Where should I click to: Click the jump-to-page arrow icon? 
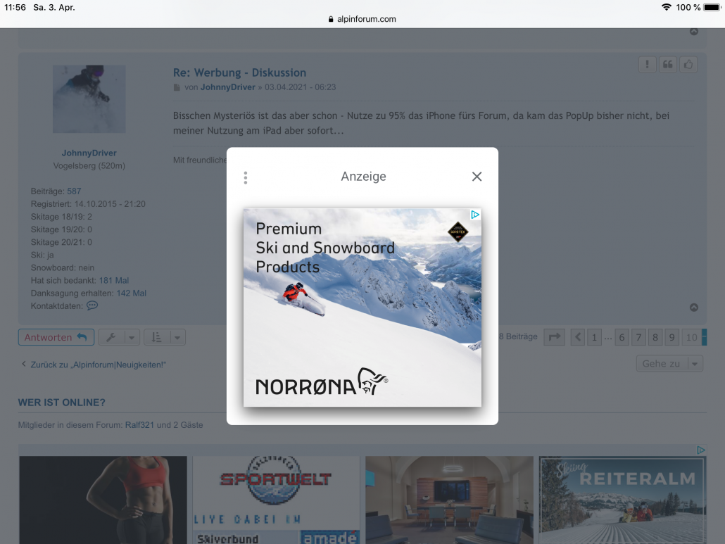[x=555, y=338]
